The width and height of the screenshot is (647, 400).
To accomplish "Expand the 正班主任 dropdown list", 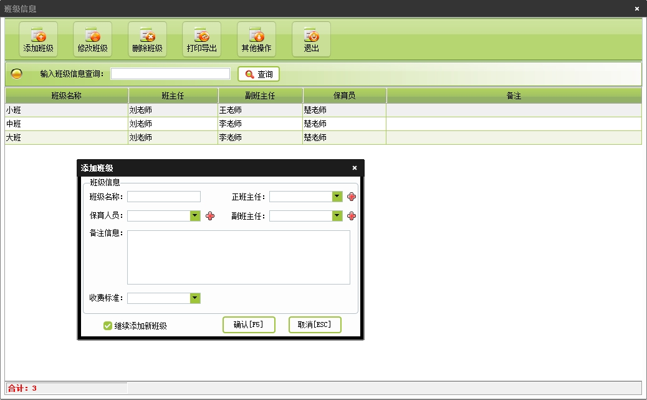I will click(x=337, y=197).
